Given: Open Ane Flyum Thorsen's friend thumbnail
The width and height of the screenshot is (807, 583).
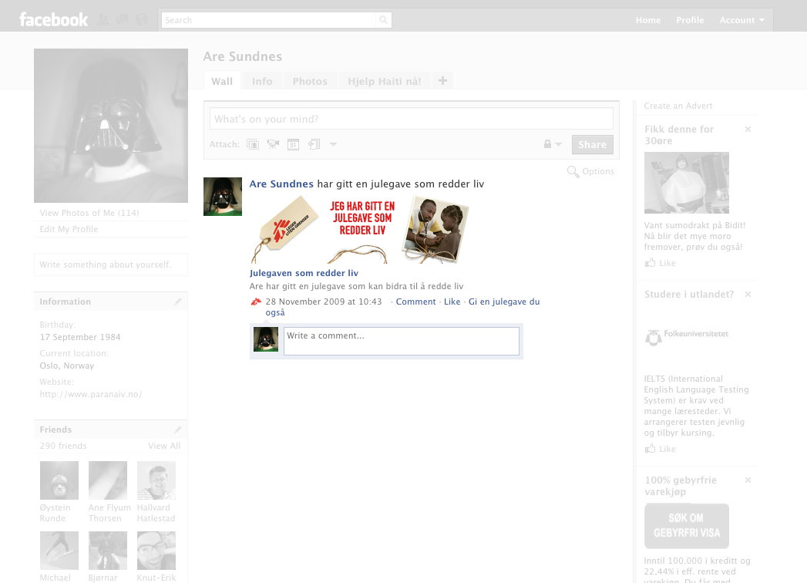Looking at the screenshot, I should click(108, 480).
